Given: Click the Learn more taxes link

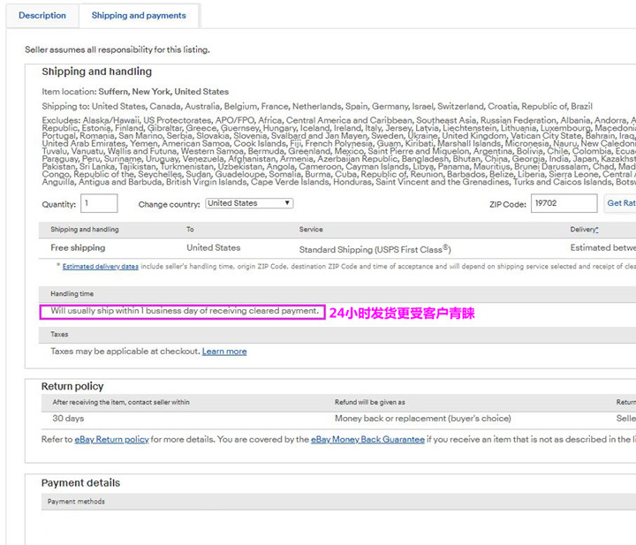Looking at the screenshot, I should point(224,352).
